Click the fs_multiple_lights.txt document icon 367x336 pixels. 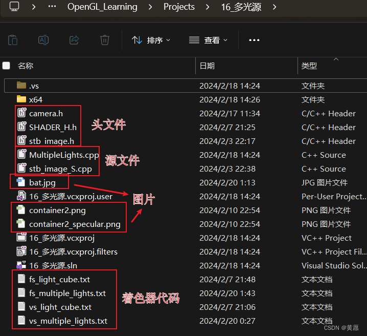tap(21, 292)
